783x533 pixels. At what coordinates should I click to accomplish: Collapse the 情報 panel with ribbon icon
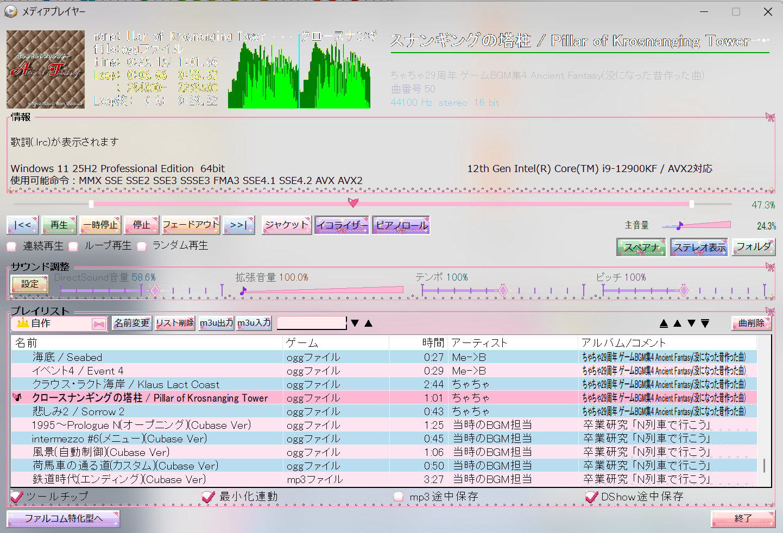[x=770, y=117]
